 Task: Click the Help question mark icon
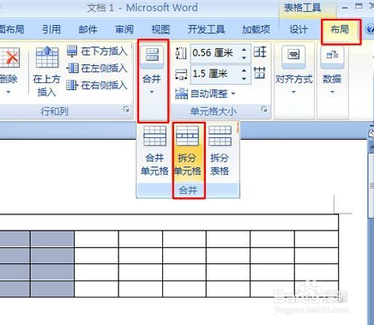click(370, 29)
